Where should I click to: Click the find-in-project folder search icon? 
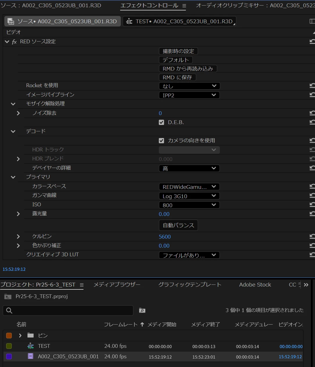[x=142, y=310]
